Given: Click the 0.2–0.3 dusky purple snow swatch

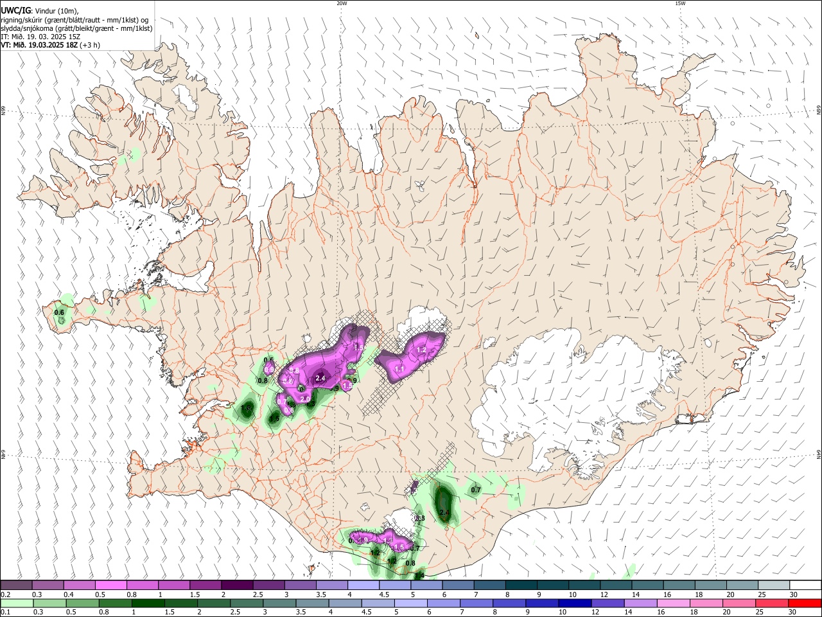Looking at the screenshot, I should point(17,586).
